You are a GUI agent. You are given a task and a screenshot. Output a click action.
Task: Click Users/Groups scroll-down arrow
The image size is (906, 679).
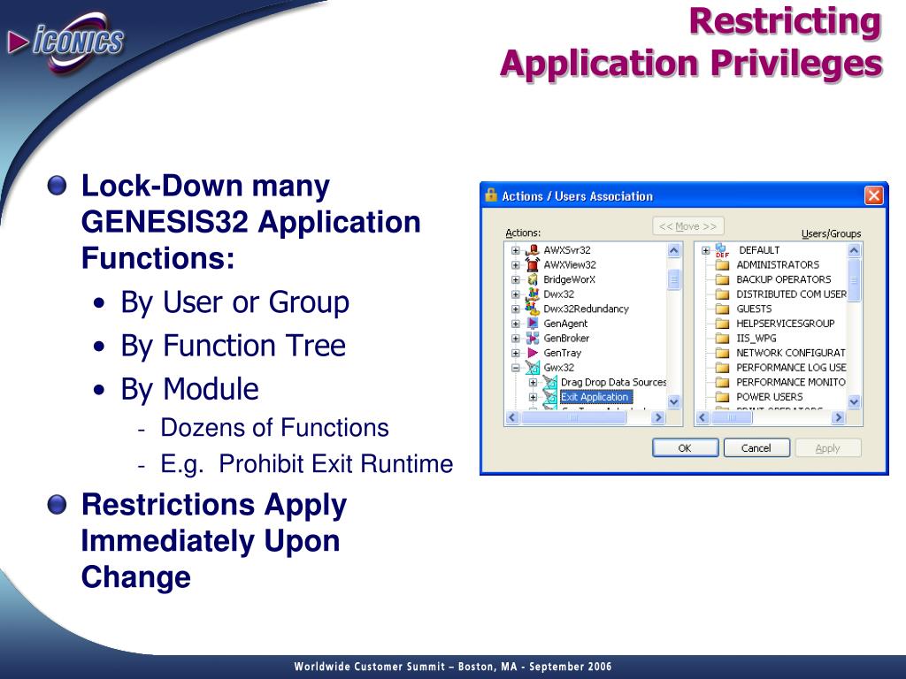click(854, 401)
